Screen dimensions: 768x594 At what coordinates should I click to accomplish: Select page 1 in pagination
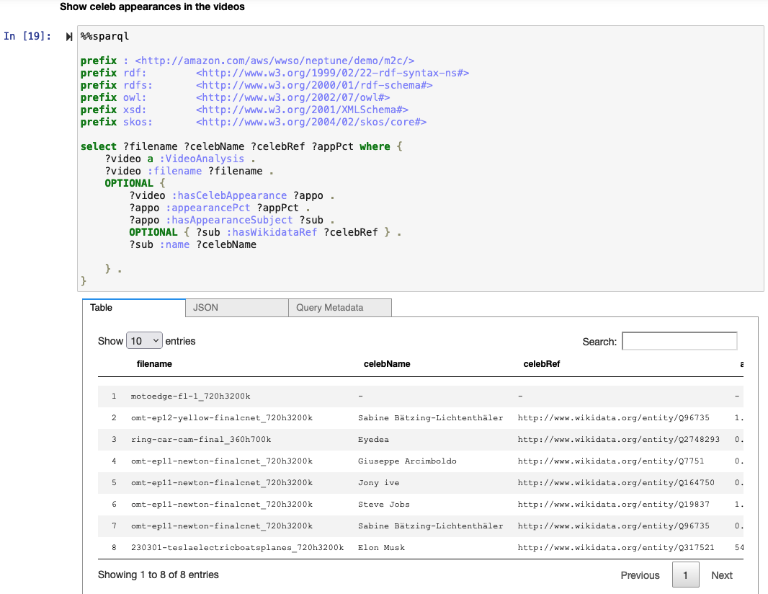[685, 575]
